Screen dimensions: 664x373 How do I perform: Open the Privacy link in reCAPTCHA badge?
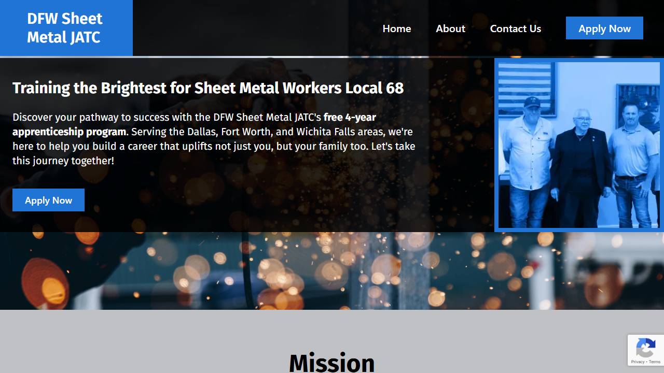click(x=638, y=362)
